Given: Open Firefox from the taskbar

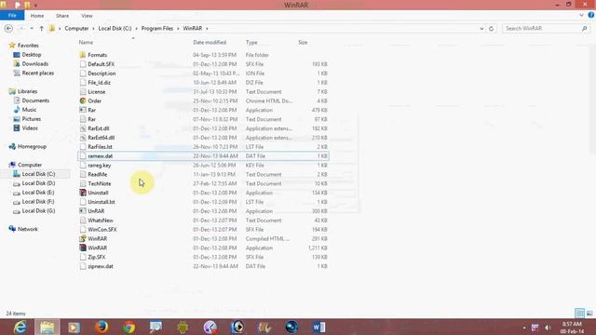Looking at the screenshot, I should point(102,327).
